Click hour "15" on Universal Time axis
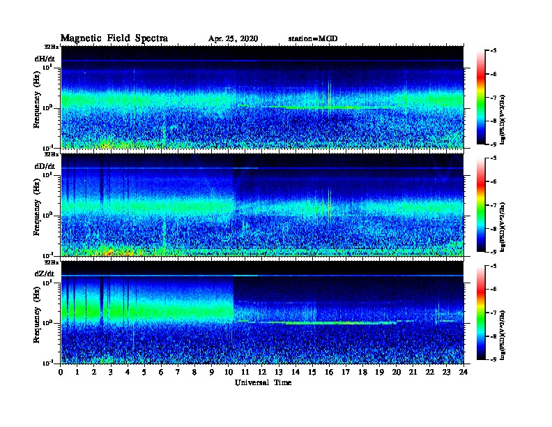Image resolution: width=552 pixels, height=427 pixels. 312,372
